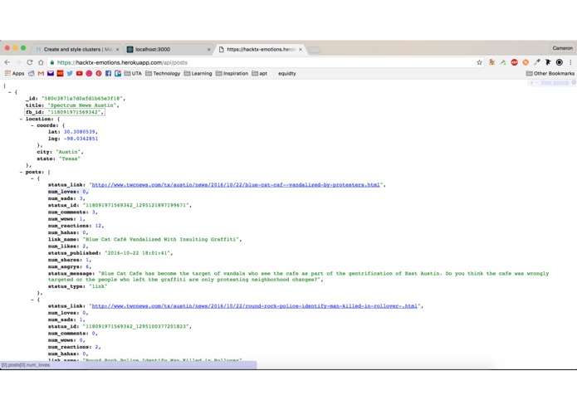This screenshot has height=410, width=577.
Task: Open the Inspiration bookmarks folder
Action: coord(232,74)
